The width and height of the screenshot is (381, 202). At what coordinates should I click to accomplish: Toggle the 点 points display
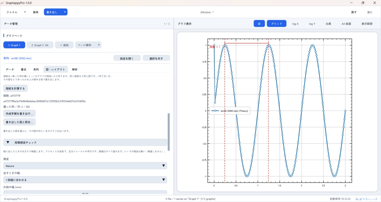[x=259, y=23]
